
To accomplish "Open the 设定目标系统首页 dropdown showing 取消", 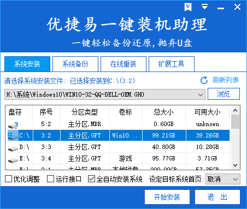I will tap(223, 179).
